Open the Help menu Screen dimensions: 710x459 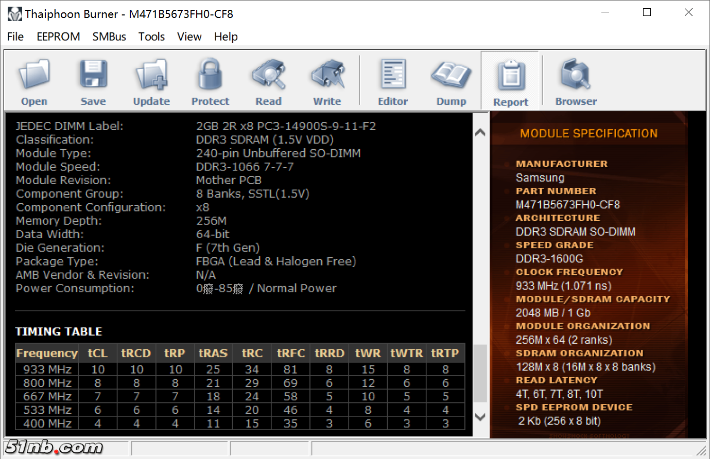tap(226, 37)
